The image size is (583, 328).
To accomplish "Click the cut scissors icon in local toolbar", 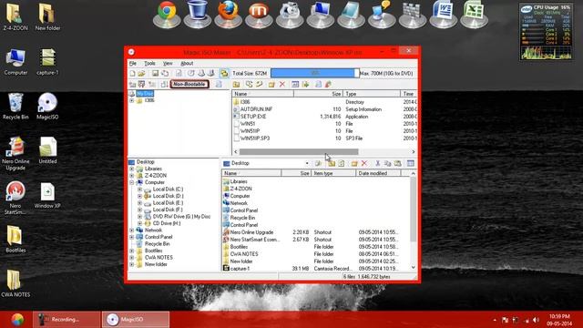I will tap(378, 163).
